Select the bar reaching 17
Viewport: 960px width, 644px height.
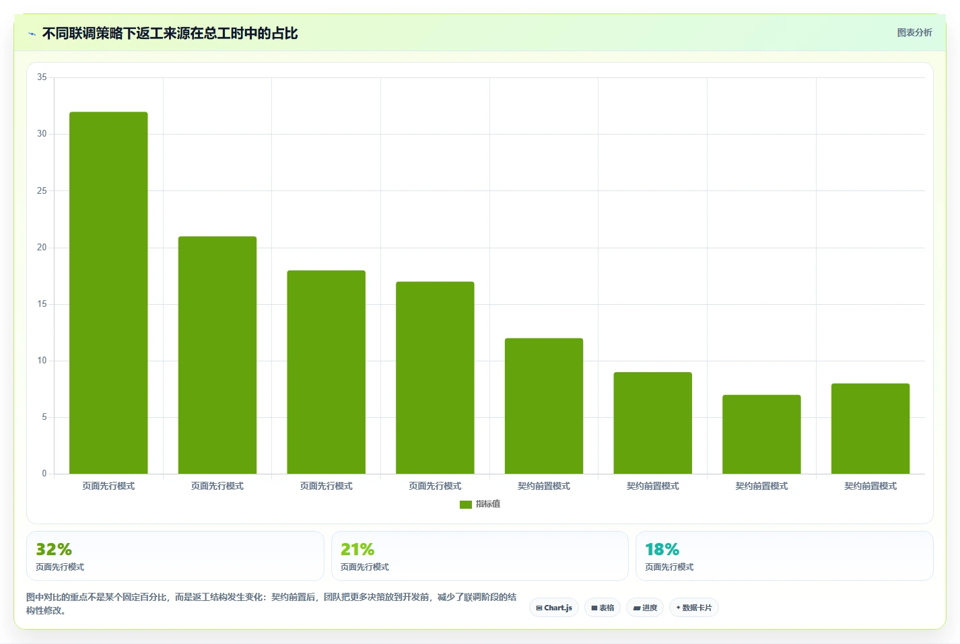[x=435, y=378]
